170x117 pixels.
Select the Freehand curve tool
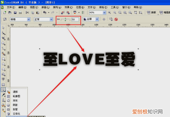[x=3, y=49]
